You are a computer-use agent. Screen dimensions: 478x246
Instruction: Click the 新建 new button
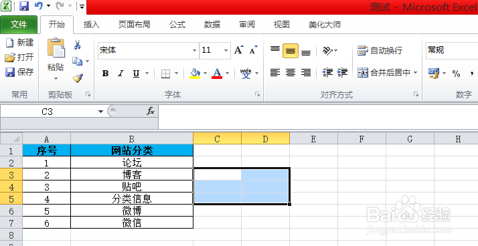19,43
